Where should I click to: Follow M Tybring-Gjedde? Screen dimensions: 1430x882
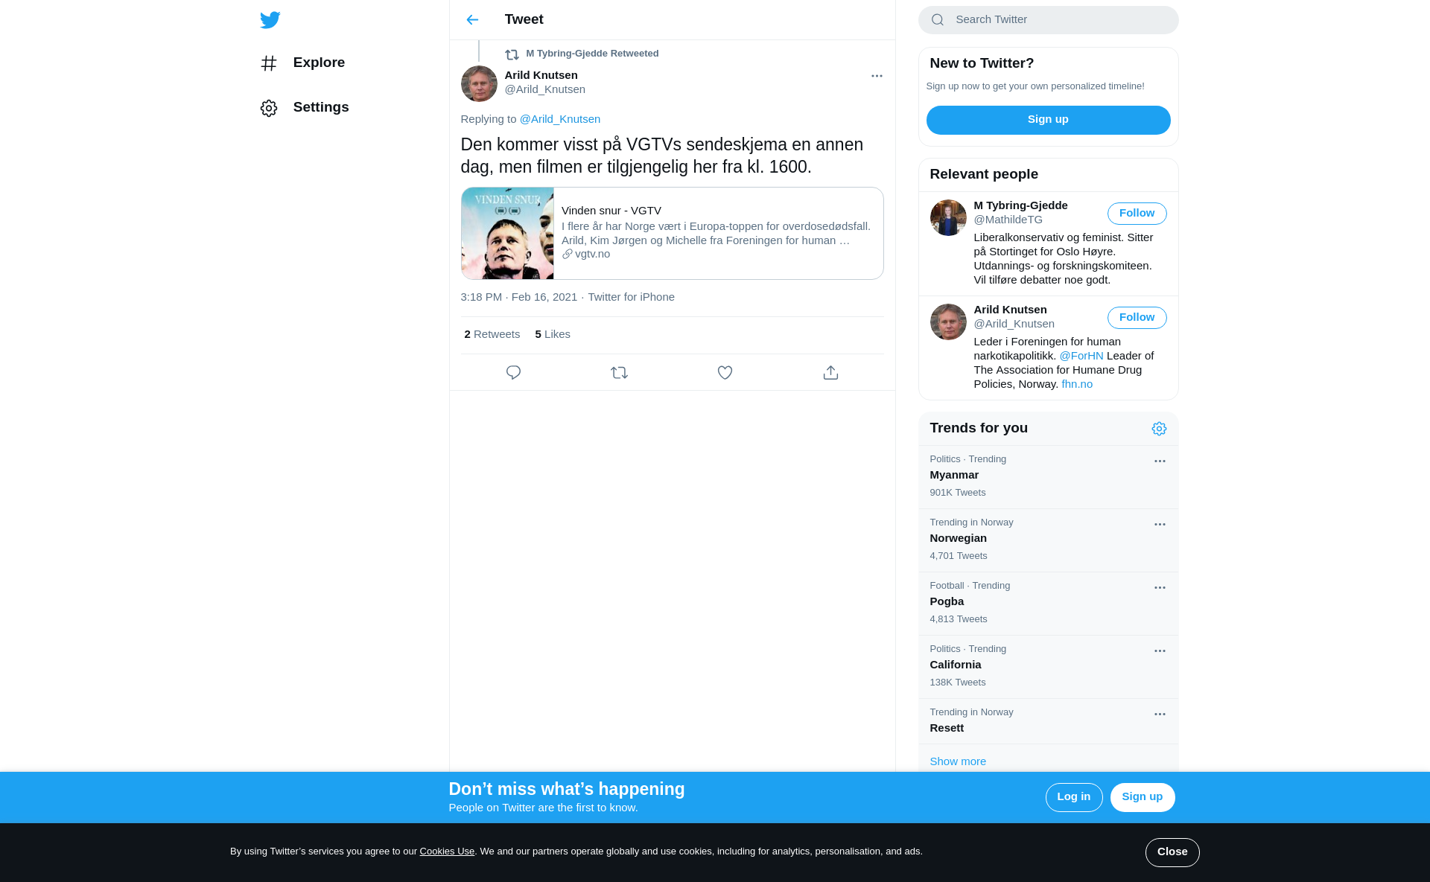(1137, 214)
